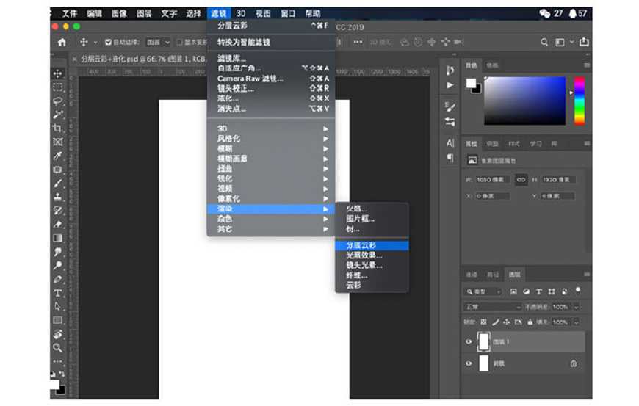Viewport: 639px width, 406px height.
Task: Click the Home icon in the options bar
Action: [x=62, y=43]
